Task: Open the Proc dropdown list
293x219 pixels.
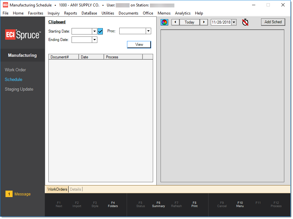Action: click(x=148, y=31)
